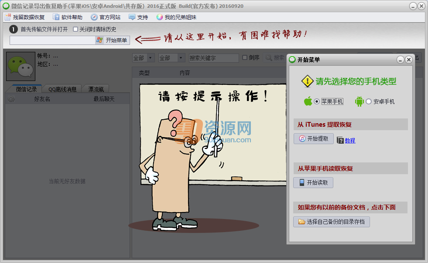Click the WeChat avatar thumbnail
This screenshot has width=428, height=263.
[21, 66]
